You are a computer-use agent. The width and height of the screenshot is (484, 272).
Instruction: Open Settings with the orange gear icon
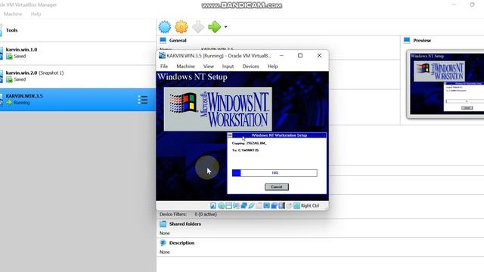coord(181,27)
